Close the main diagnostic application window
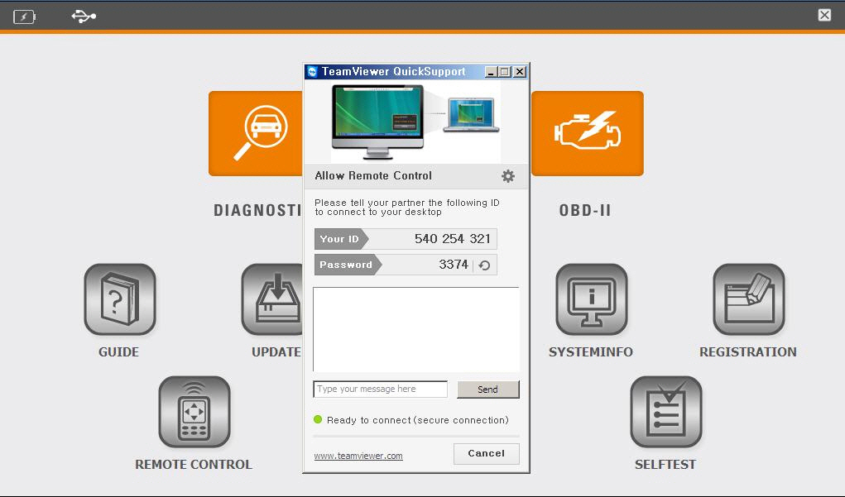Screen dimensions: 845x497 (824, 15)
